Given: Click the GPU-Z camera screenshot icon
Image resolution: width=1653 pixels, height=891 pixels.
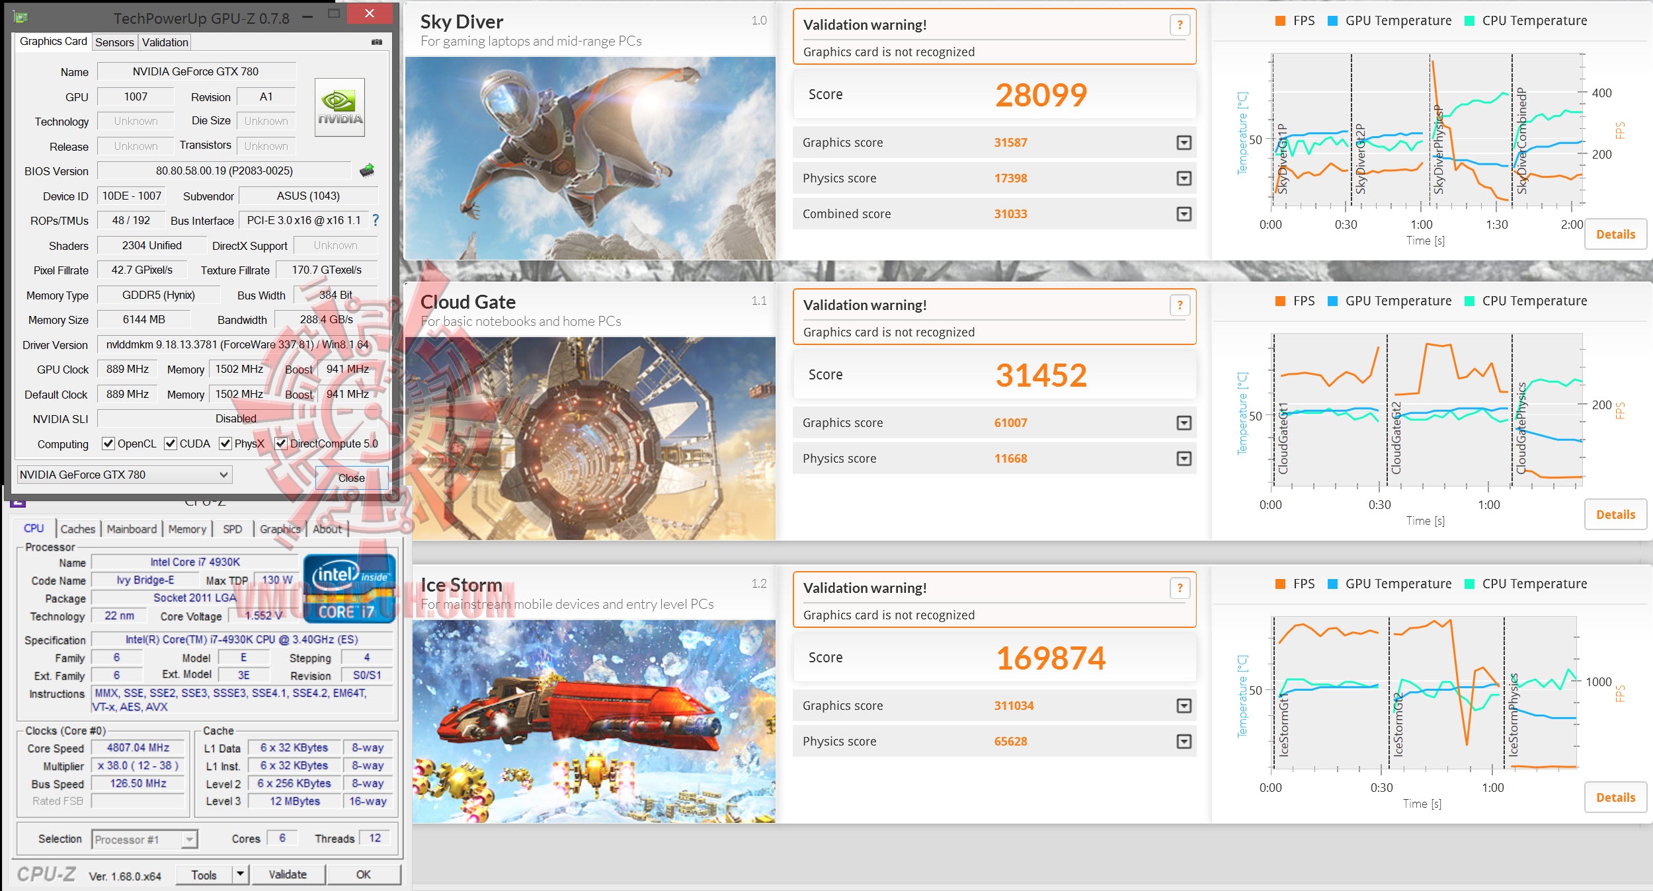Looking at the screenshot, I should click(377, 42).
